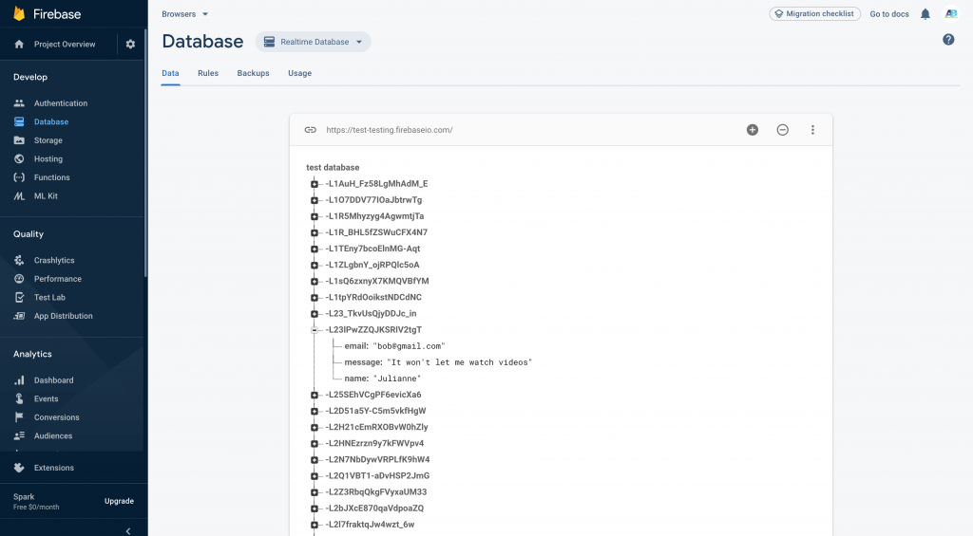
Task: Expand node -L1R_BHL5fZSWuCFX4N7
Action: [x=315, y=232]
